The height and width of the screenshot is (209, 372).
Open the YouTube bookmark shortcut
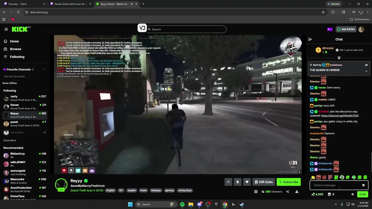[x=13, y=19]
